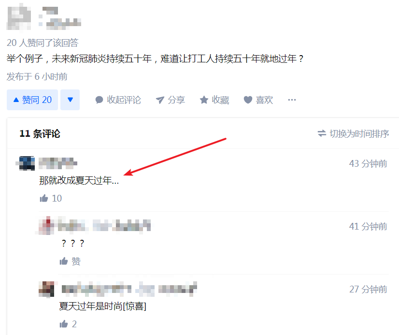Open the third commenter's avatar
The width and height of the screenshot is (399, 335).
(x=46, y=289)
